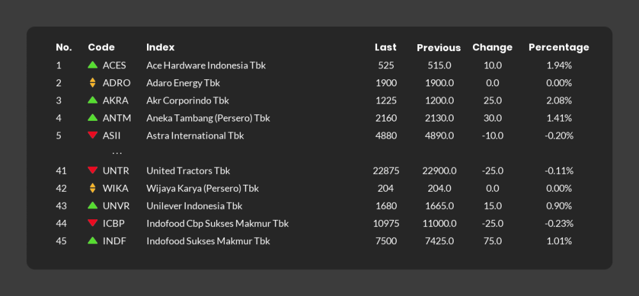Viewport: 639px width, 296px height.
Task: Sort by the Percentage column header
Action: [558, 47]
